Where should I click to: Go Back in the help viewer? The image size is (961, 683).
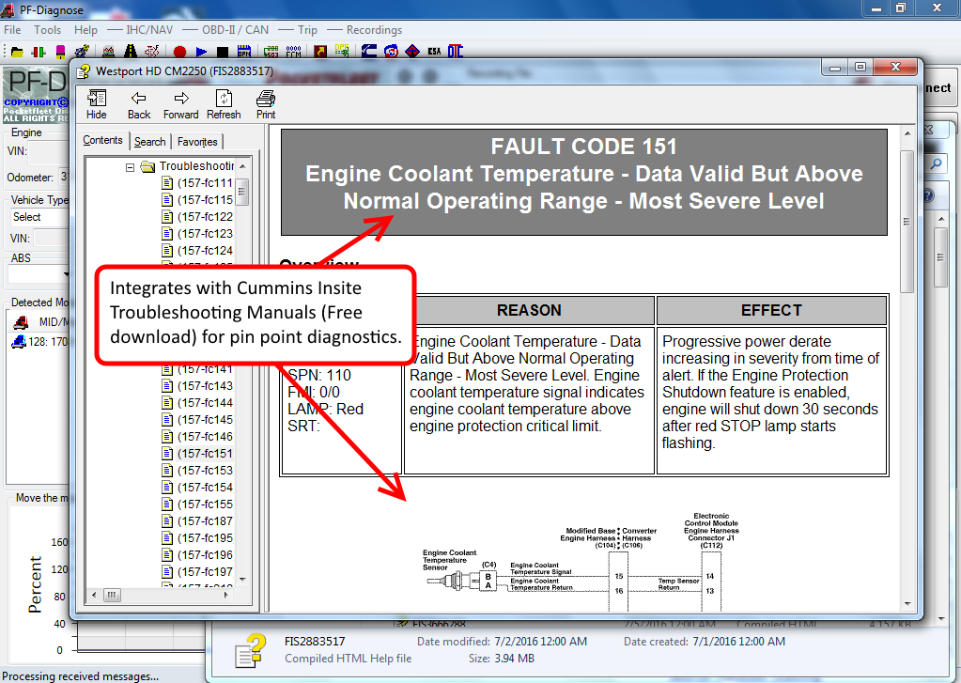tap(138, 104)
